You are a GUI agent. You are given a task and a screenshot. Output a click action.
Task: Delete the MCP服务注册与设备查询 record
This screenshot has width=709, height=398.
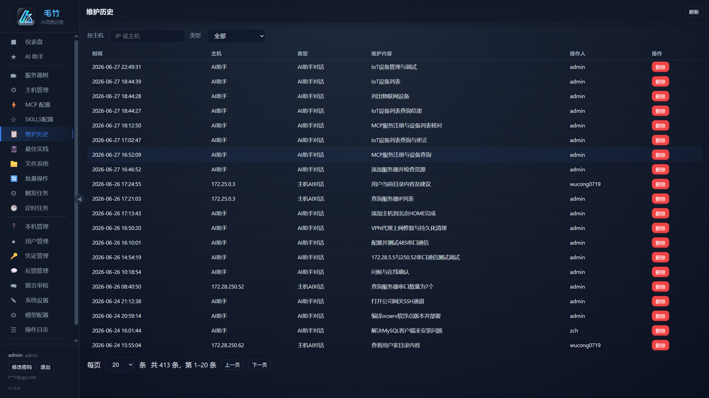pyautogui.click(x=660, y=155)
